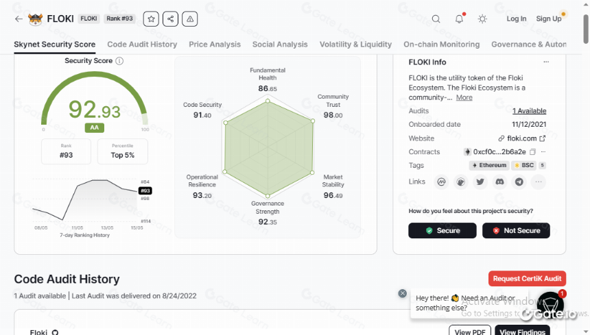Click the warning triangle report icon
The height and width of the screenshot is (335, 590).
(190, 18)
